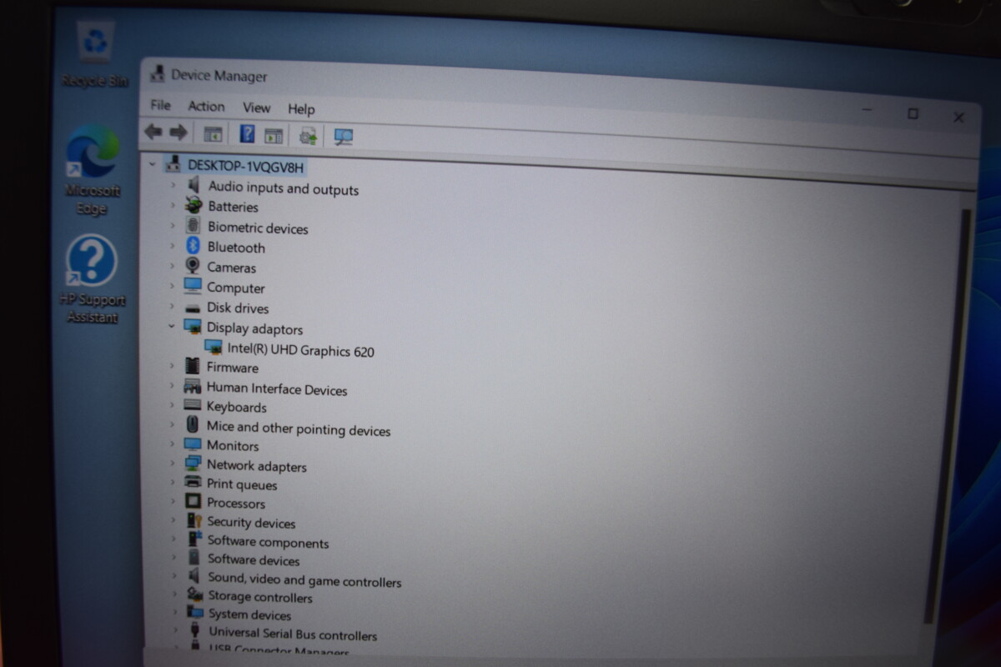Click the Show/Hide Console Tree toolbar icon
The width and height of the screenshot is (1001, 667).
tap(214, 133)
